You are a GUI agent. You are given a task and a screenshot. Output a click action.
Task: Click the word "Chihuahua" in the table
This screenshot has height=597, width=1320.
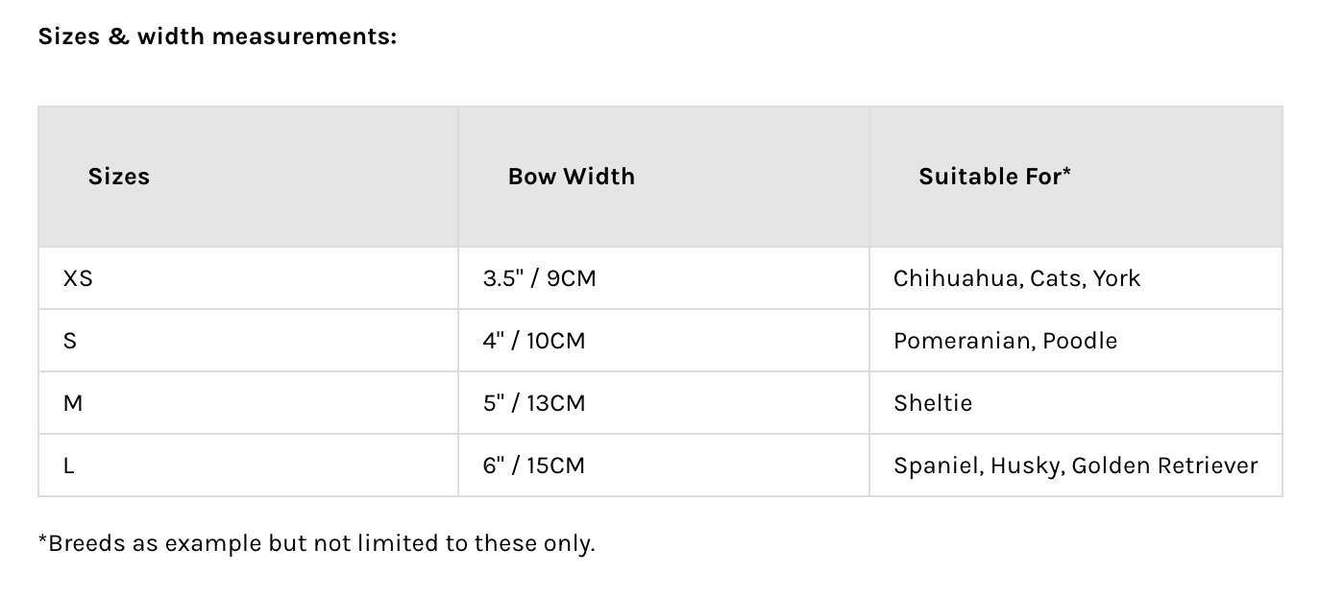point(955,278)
